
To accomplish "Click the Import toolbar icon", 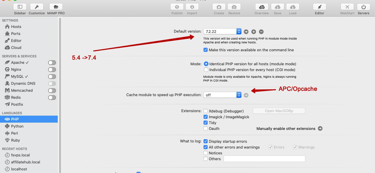I will click(x=192, y=7).
